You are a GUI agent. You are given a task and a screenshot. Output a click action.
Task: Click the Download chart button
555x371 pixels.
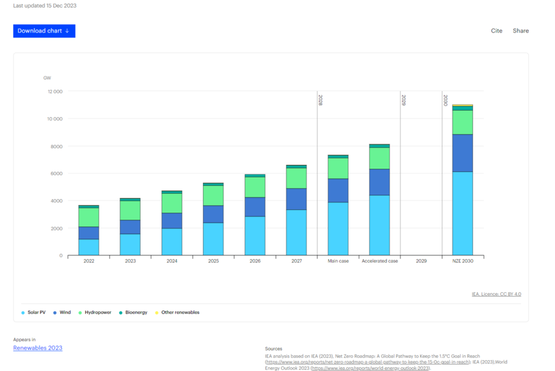tap(44, 31)
